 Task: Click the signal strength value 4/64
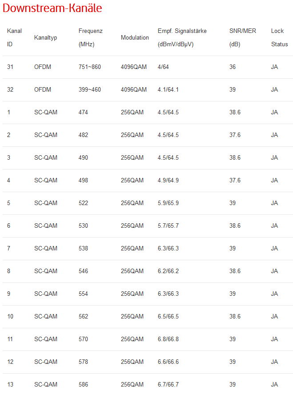pos(163,67)
